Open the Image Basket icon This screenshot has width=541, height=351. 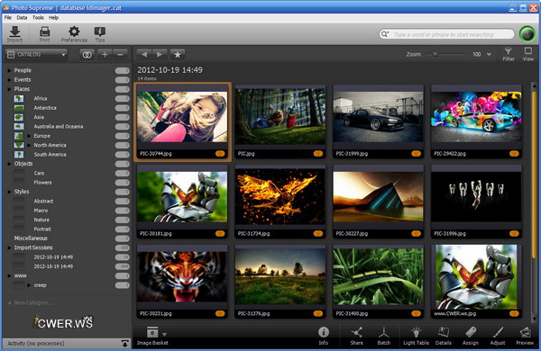coord(152,332)
